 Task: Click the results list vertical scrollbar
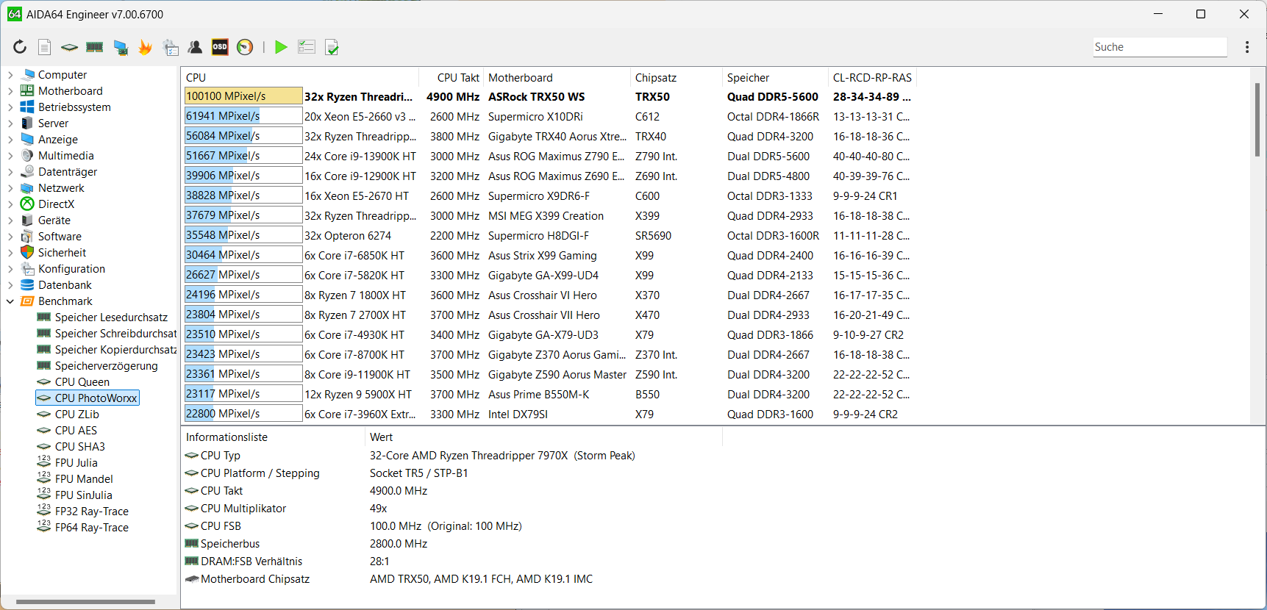1257,119
